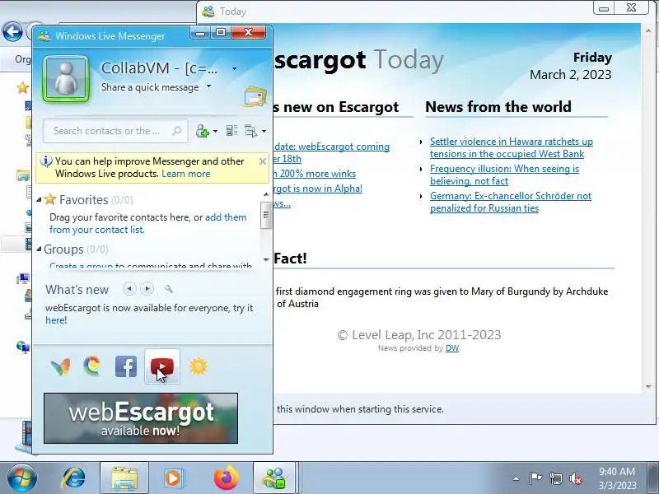Launch Firefox from taskbar
The width and height of the screenshot is (659, 494).
coord(226,478)
